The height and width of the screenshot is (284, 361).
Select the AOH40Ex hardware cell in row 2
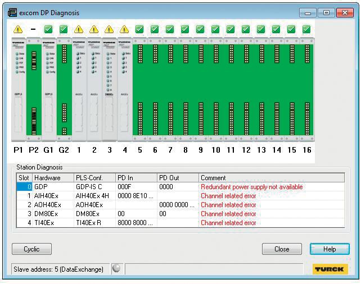click(x=53, y=205)
